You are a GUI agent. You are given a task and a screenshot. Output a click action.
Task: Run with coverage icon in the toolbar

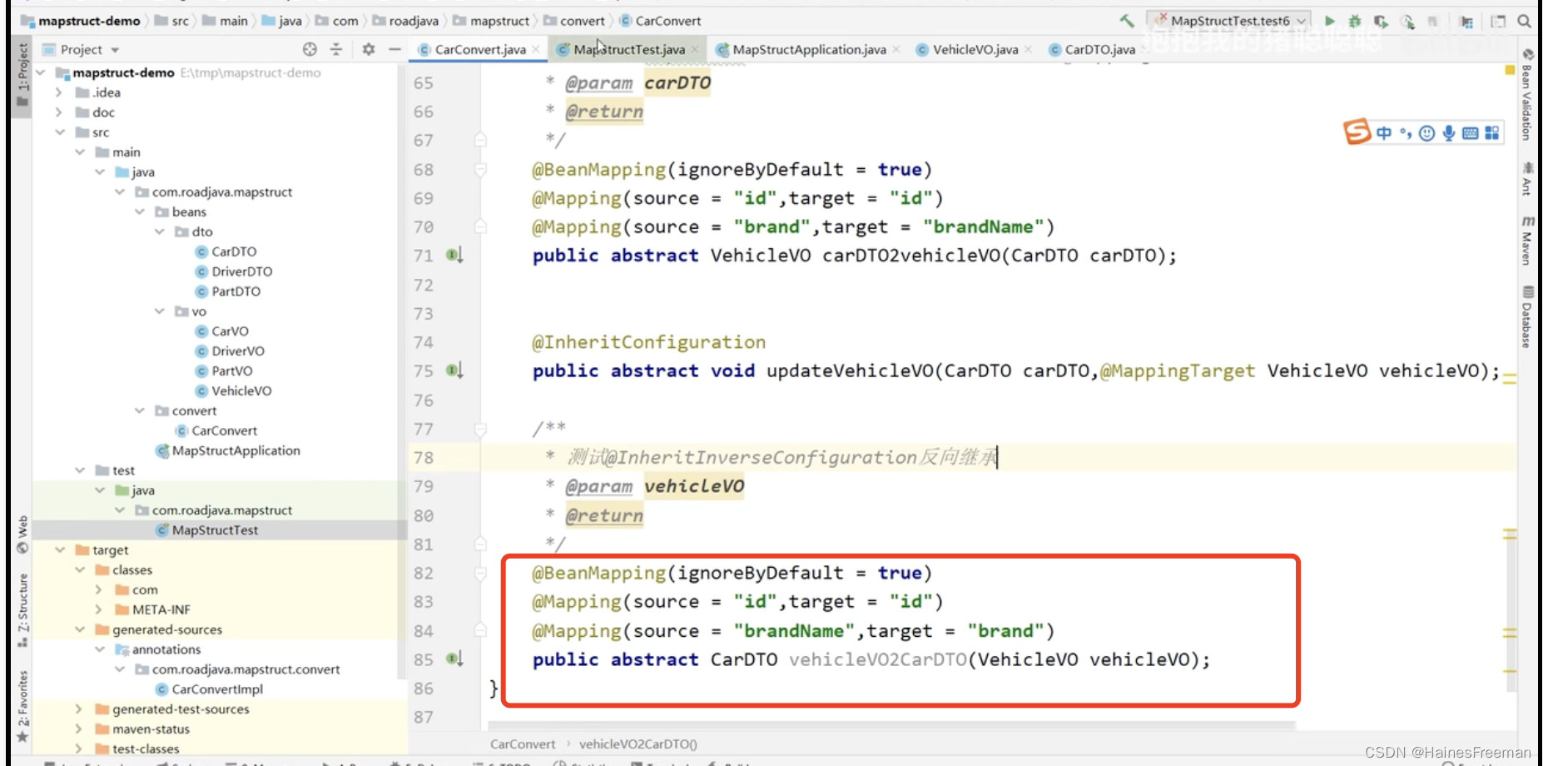click(x=1382, y=21)
